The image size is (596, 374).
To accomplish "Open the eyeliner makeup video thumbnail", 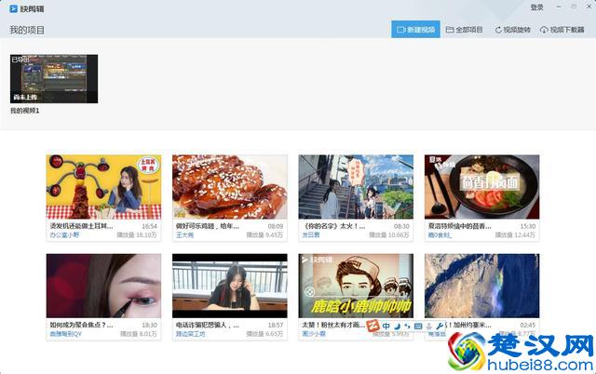I will (103, 286).
